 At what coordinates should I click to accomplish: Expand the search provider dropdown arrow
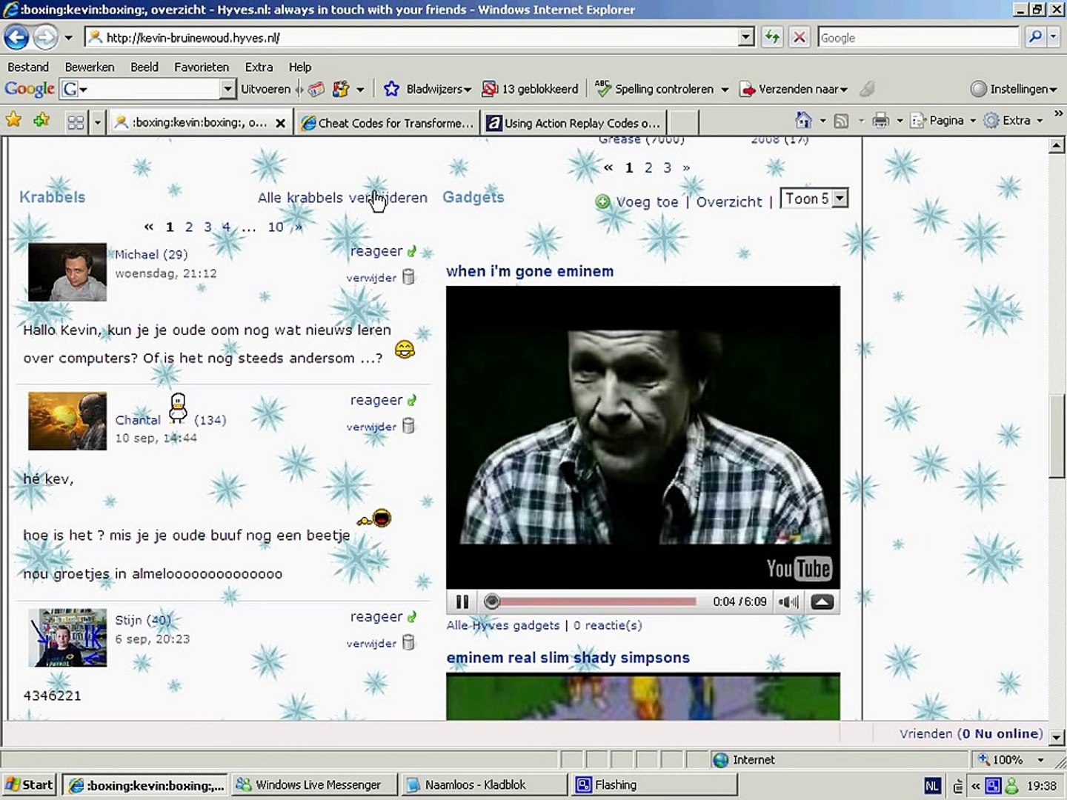tap(1053, 37)
